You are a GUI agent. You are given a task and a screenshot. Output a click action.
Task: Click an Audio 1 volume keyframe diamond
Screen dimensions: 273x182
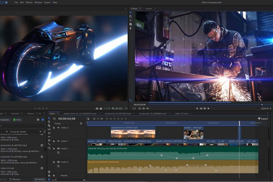[161, 155]
